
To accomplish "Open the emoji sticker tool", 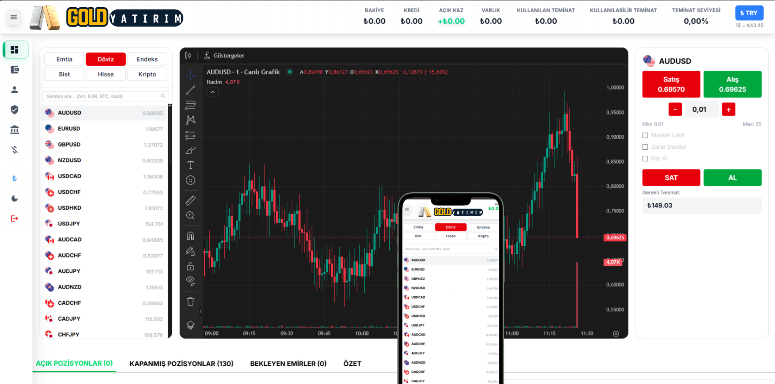I will [x=191, y=180].
